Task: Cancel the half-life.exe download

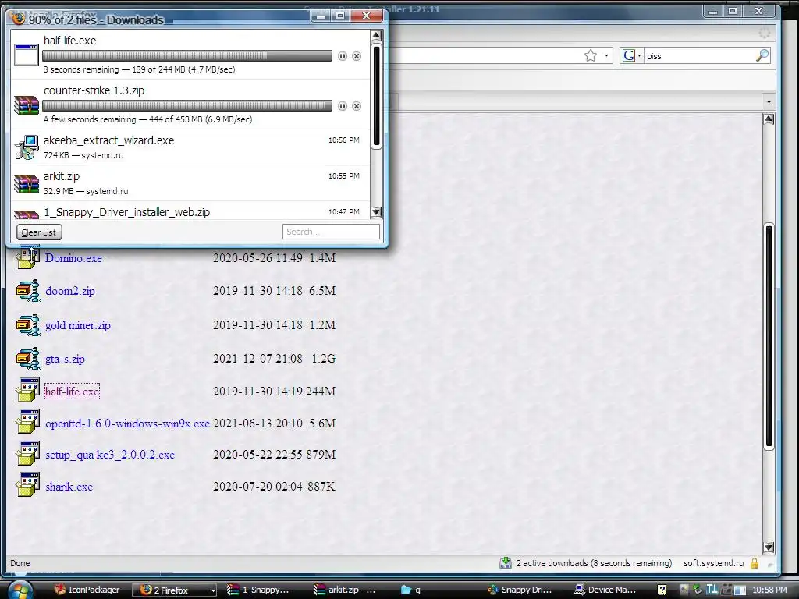Action: point(357,56)
